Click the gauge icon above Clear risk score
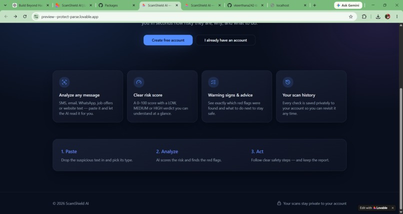403x214 pixels. (x=139, y=82)
